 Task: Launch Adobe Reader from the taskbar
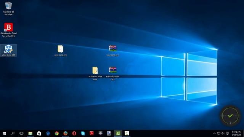(x=91, y=134)
